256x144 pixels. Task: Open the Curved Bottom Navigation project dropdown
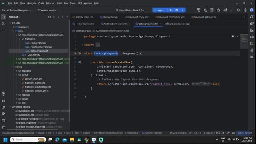pos(18,10)
